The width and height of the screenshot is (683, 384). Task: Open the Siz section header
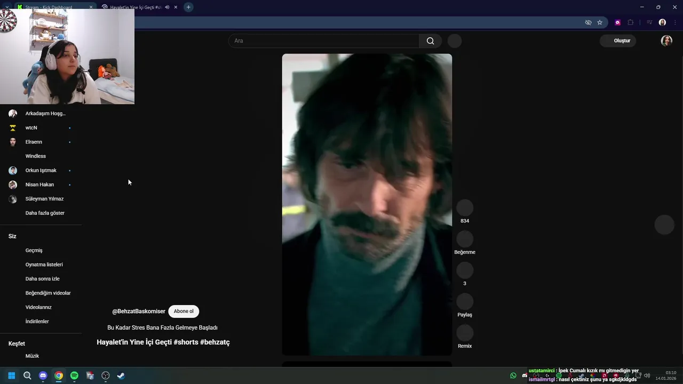click(13, 236)
